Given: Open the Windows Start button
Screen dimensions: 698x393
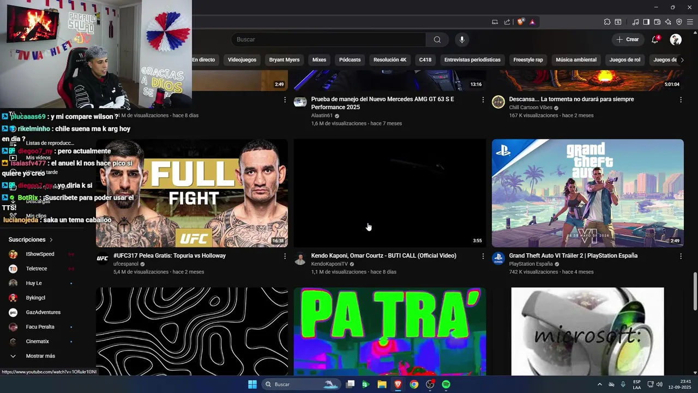Looking at the screenshot, I should click(x=252, y=384).
